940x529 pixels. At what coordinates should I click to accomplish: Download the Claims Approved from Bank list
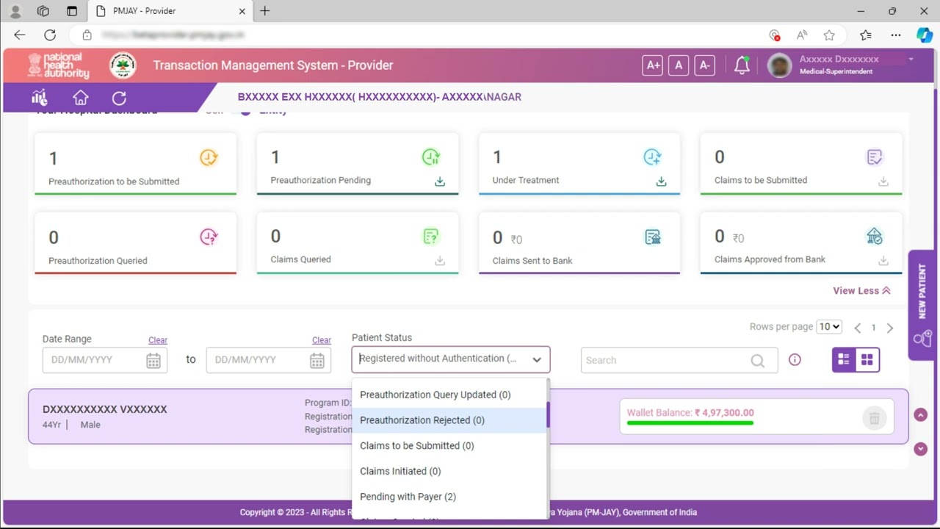point(883,261)
